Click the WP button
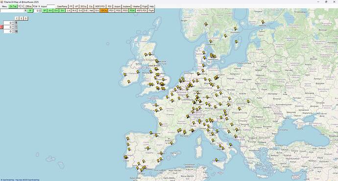 click(76, 6)
